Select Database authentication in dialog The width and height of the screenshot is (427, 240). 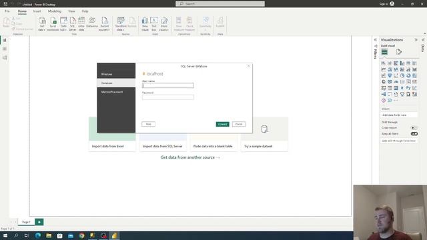[116, 83]
